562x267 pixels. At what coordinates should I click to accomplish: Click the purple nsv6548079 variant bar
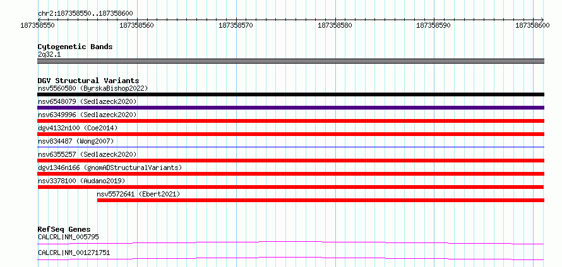(x=290, y=108)
